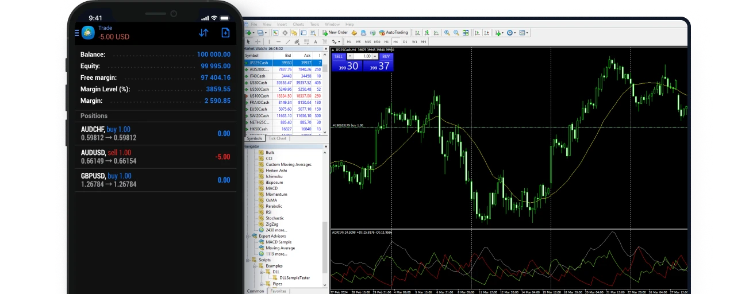Open the Charts menu
753x294 pixels.
pos(298,25)
